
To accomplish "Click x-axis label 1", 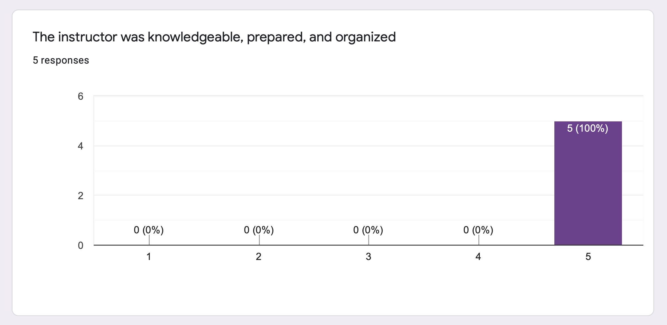I will 149,257.
